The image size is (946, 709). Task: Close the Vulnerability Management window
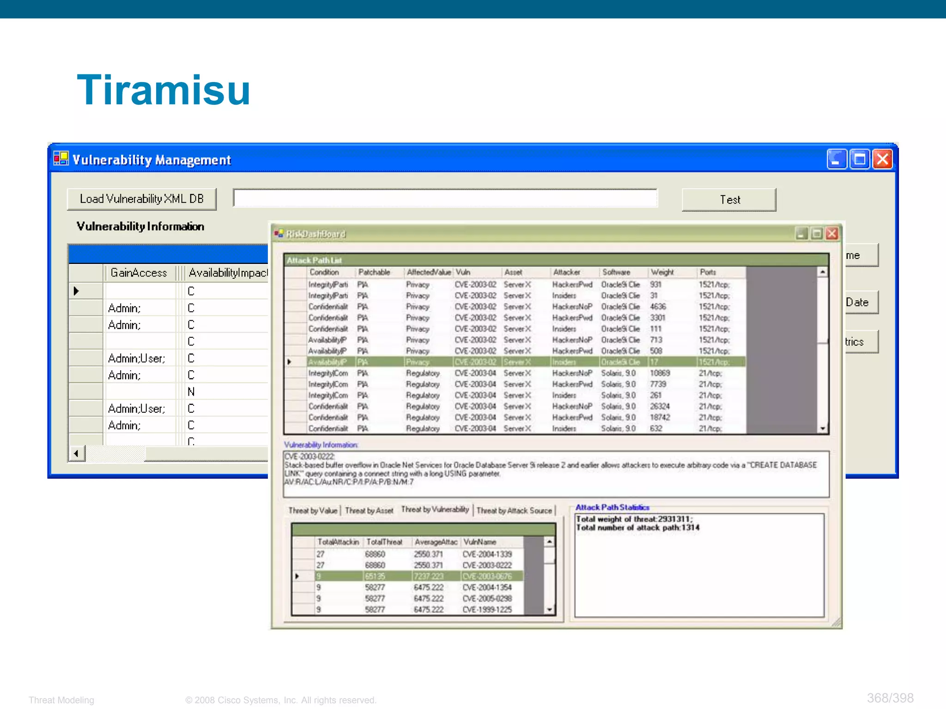pyautogui.click(x=882, y=159)
